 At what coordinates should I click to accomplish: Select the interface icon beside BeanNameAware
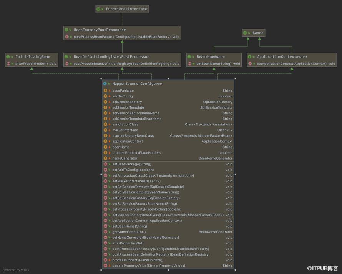189,57
